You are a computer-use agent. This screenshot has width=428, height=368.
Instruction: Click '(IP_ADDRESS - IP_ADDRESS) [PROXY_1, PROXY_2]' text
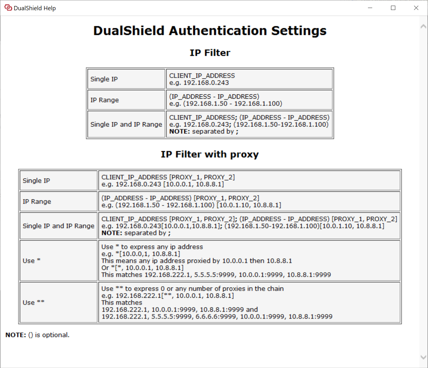[180, 198]
